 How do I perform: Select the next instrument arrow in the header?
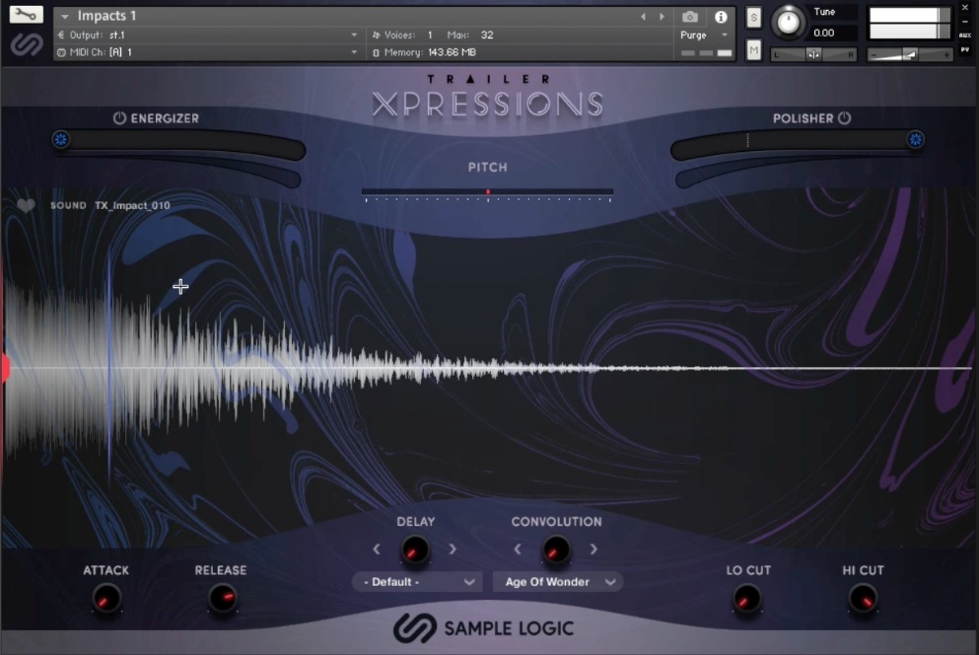click(x=662, y=17)
